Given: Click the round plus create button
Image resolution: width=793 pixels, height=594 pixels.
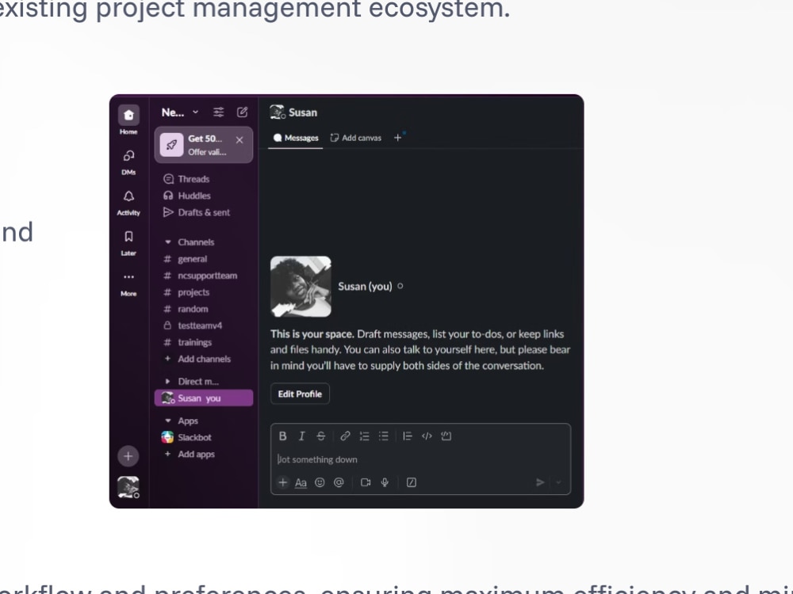Looking at the screenshot, I should coord(128,456).
